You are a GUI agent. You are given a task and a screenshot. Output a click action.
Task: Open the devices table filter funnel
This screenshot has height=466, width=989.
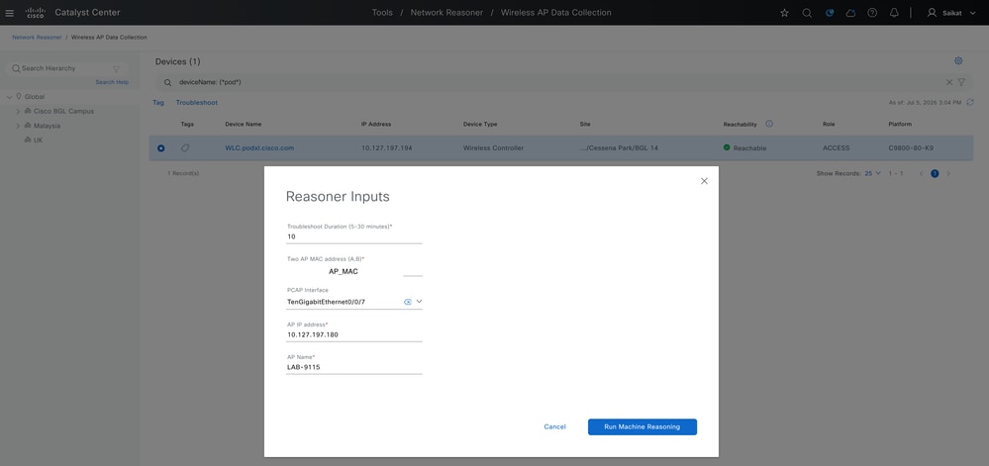[x=961, y=82]
